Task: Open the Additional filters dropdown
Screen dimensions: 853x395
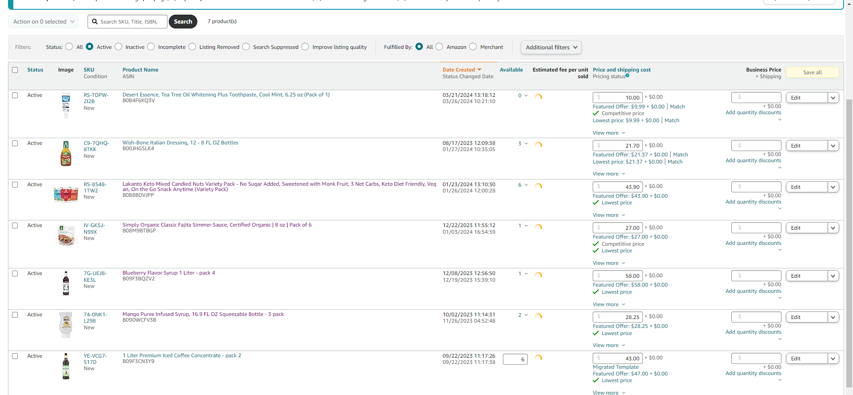Action: click(551, 47)
